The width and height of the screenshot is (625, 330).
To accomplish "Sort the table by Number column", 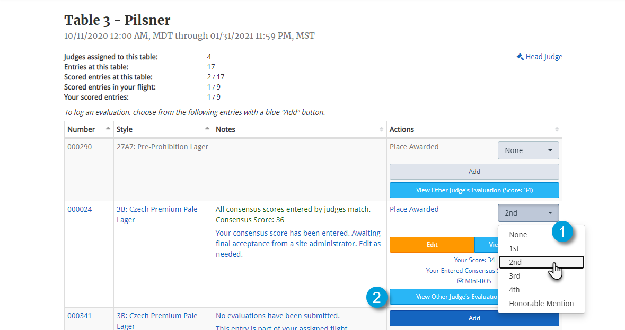I will [89, 129].
